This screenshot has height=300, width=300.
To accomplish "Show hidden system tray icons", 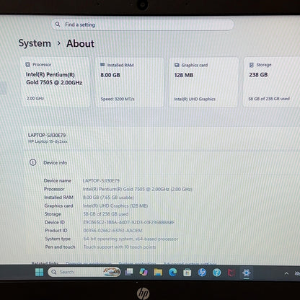I will [x=286, y=273].
